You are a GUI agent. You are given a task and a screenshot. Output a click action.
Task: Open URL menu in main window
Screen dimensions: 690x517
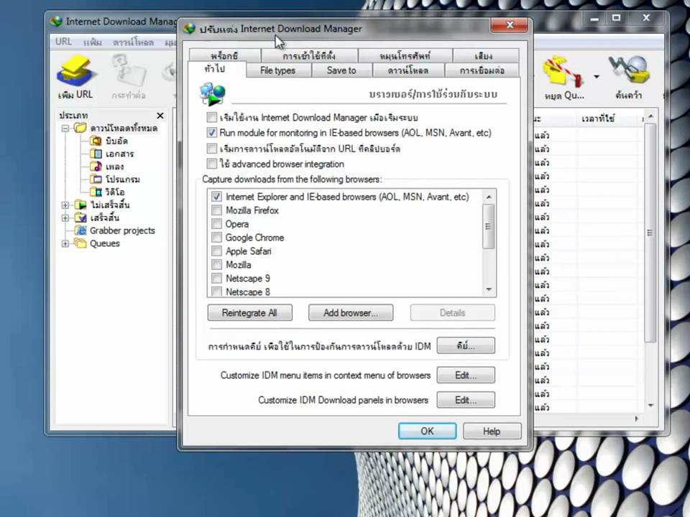(63, 42)
